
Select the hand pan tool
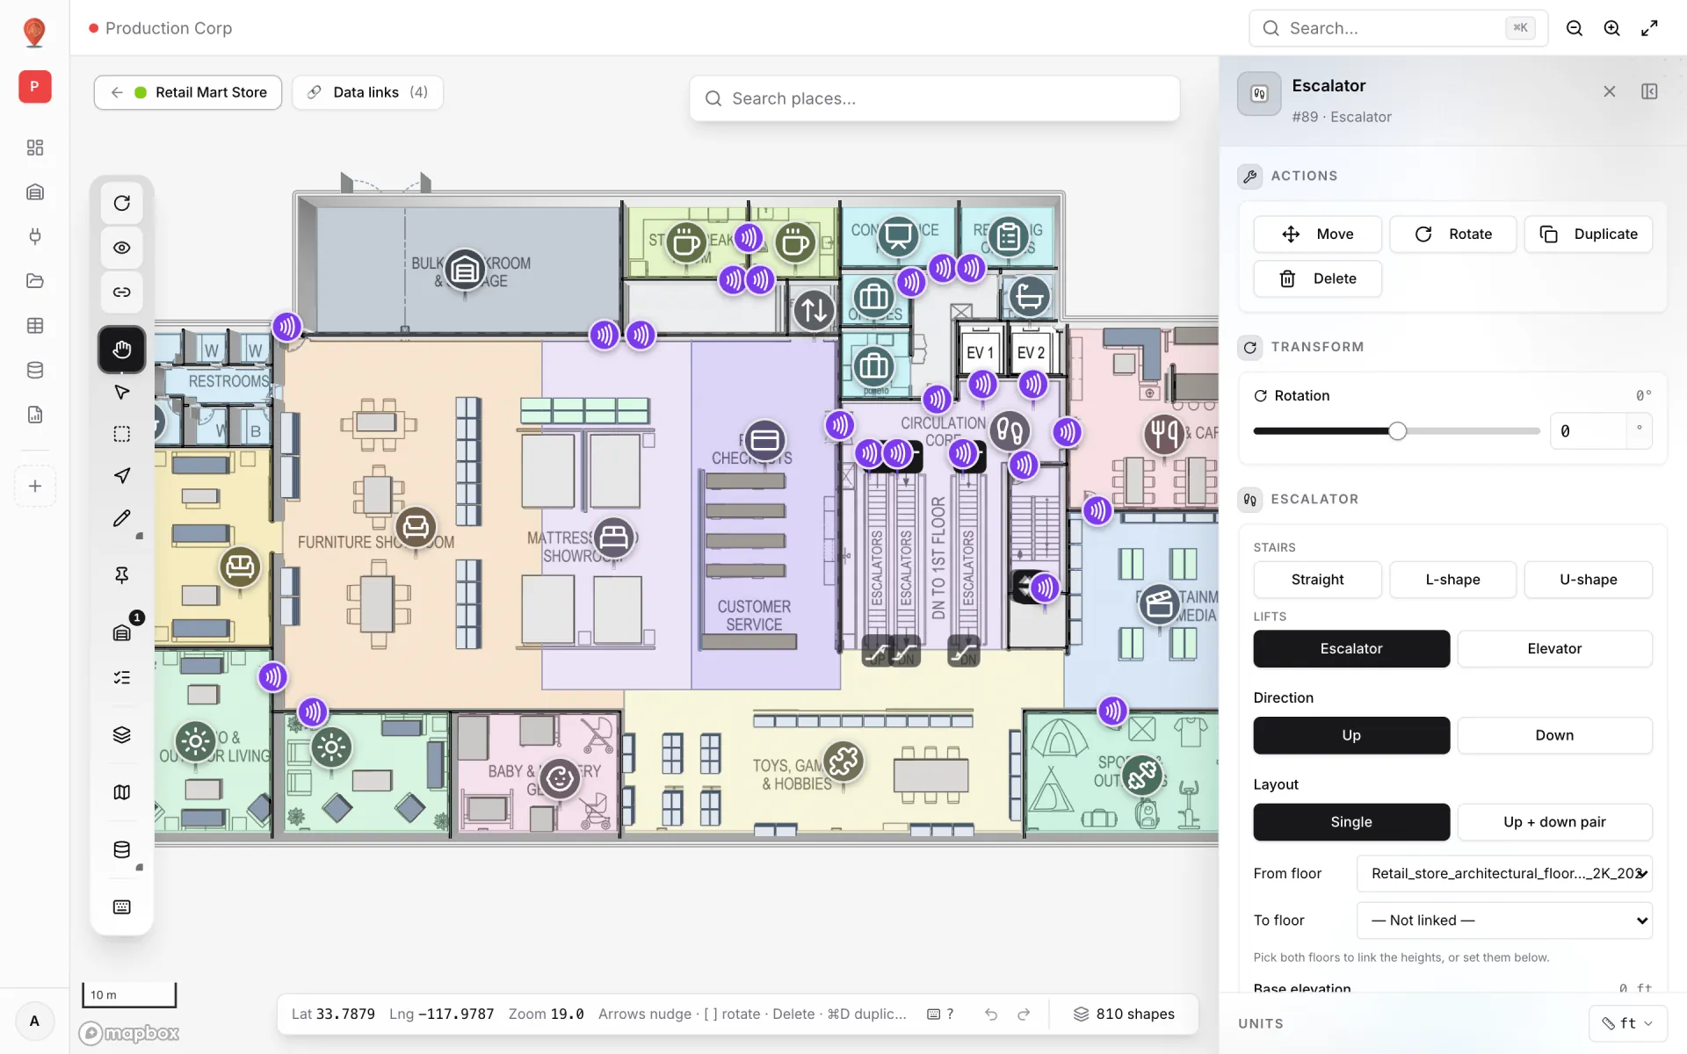[122, 350]
